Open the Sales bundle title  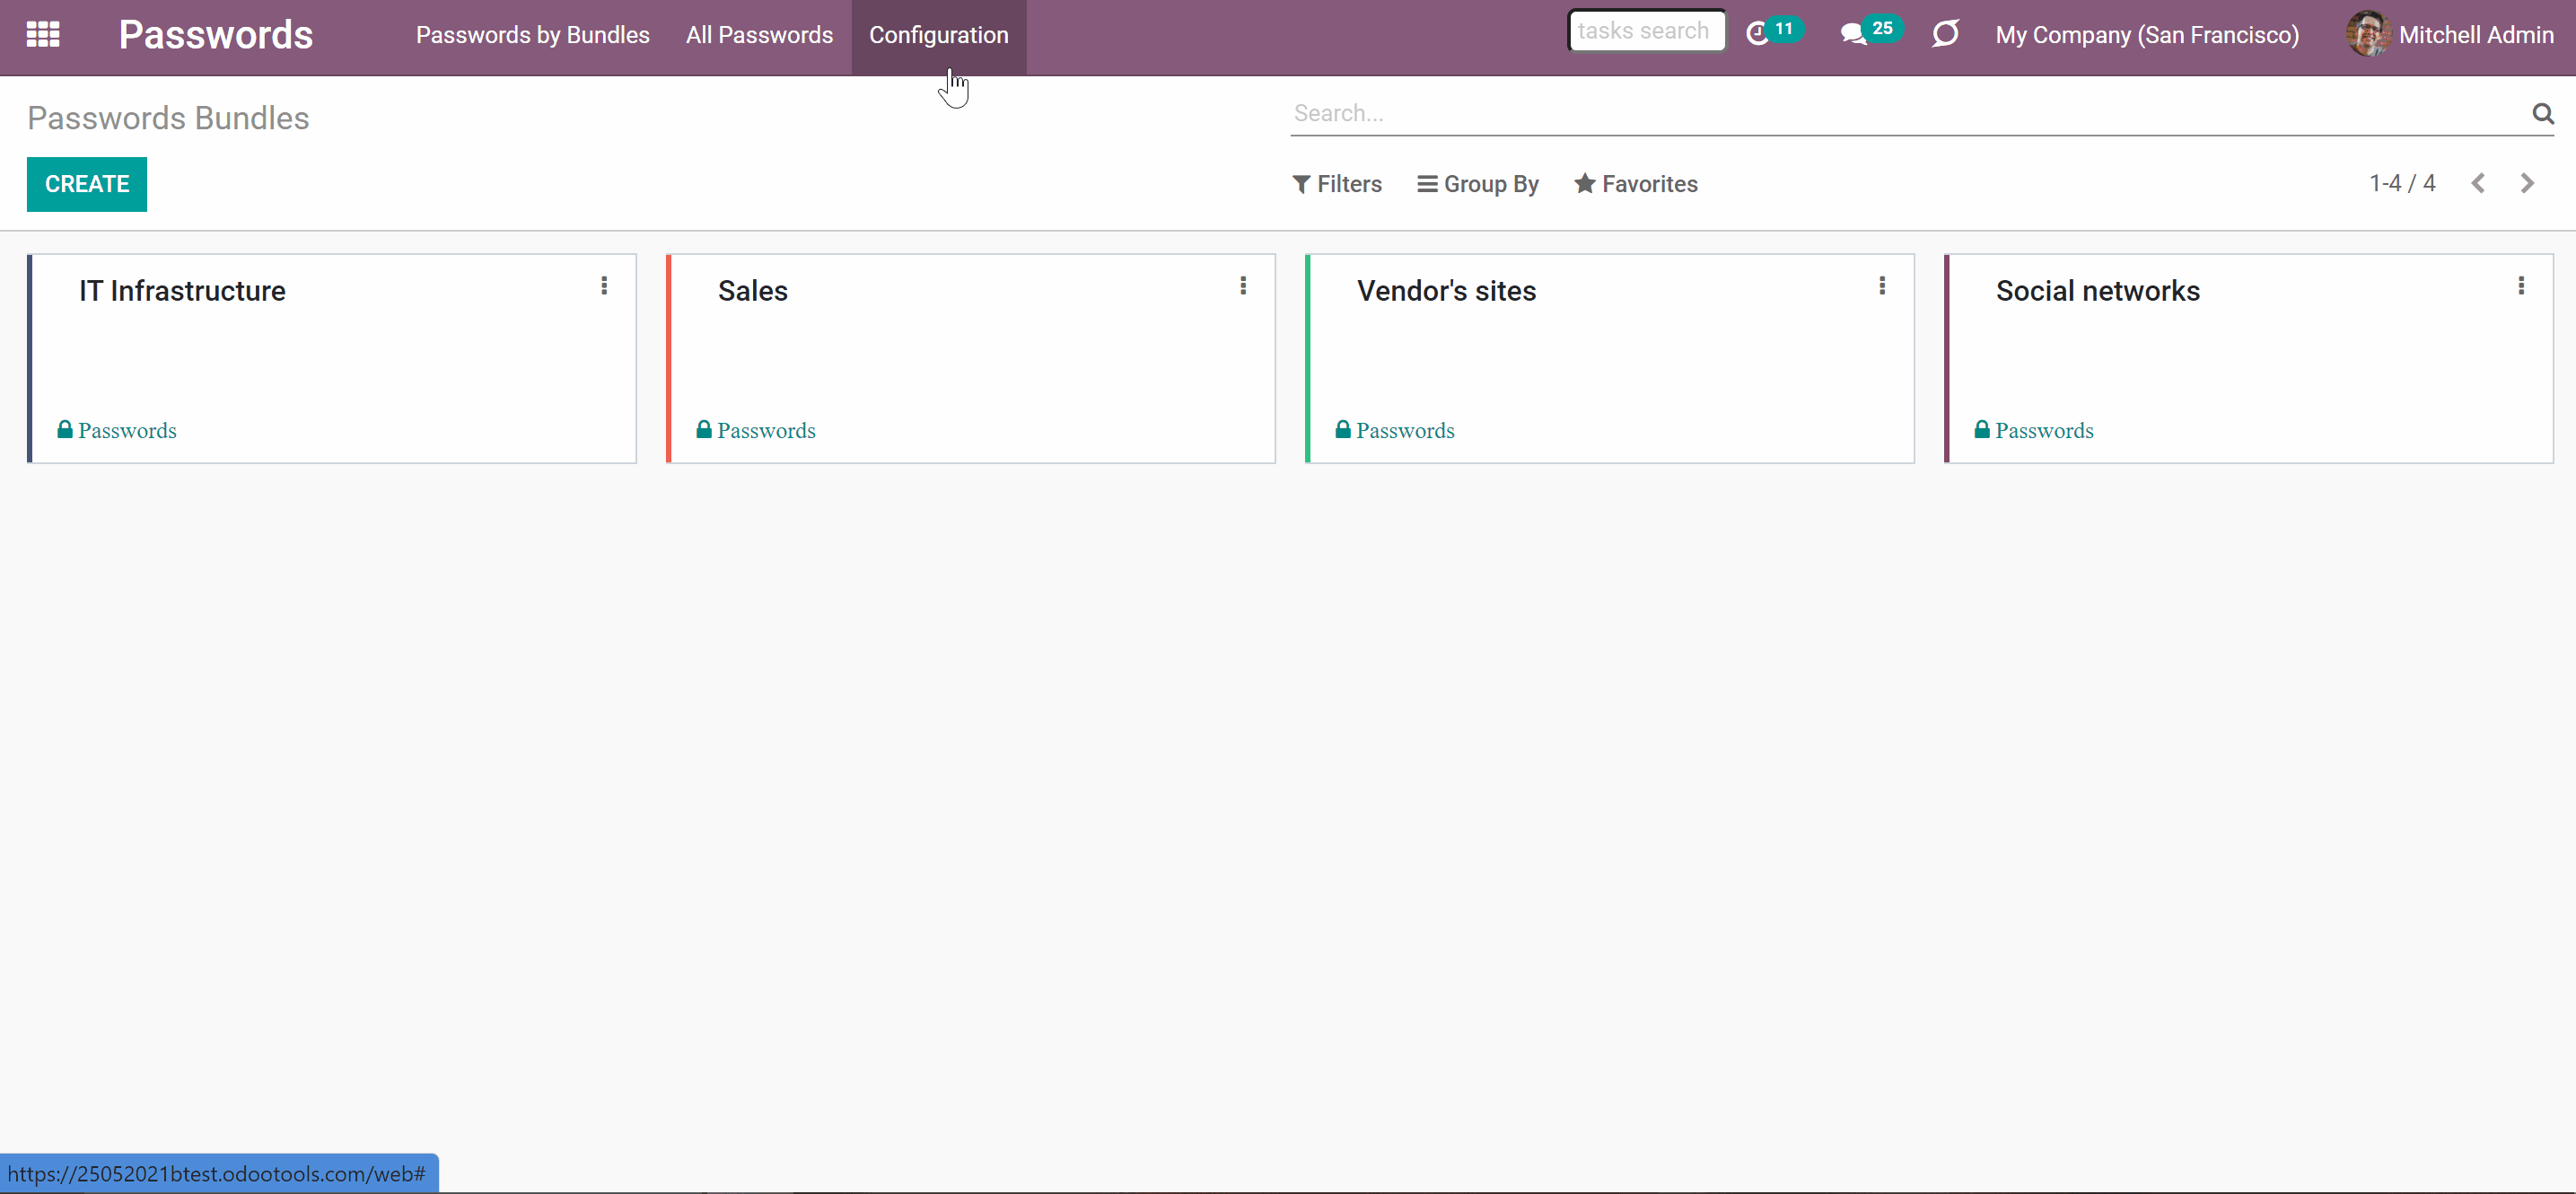(x=753, y=291)
